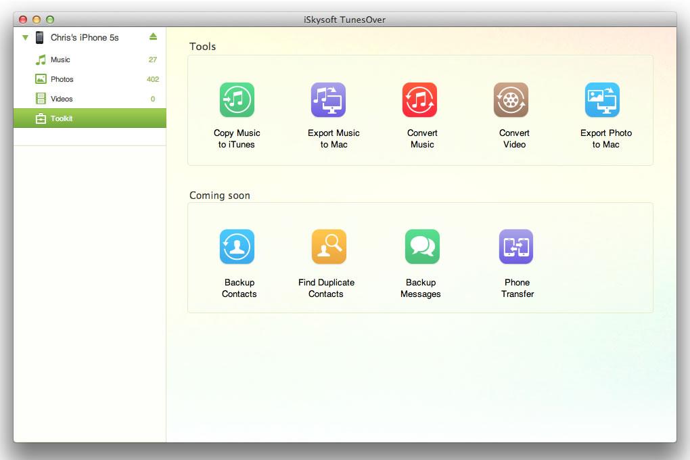Click the green zoom window button

[49, 20]
